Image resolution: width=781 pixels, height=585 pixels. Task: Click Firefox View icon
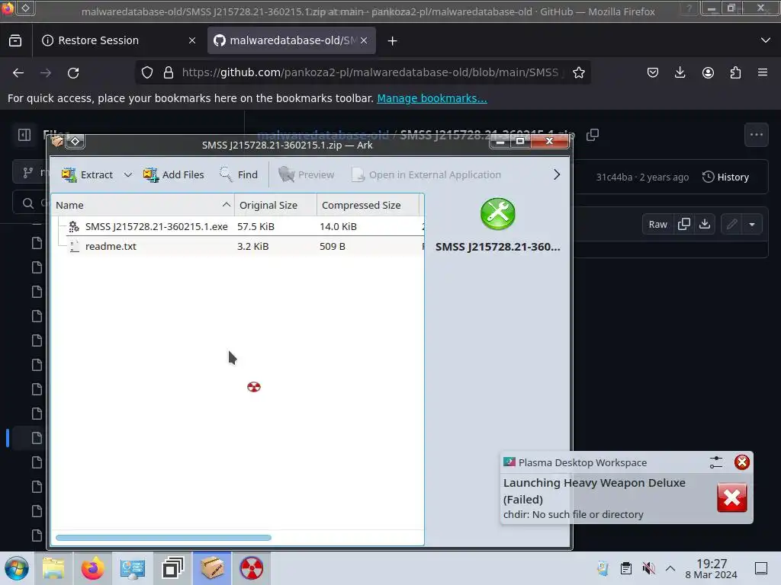(15, 40)
